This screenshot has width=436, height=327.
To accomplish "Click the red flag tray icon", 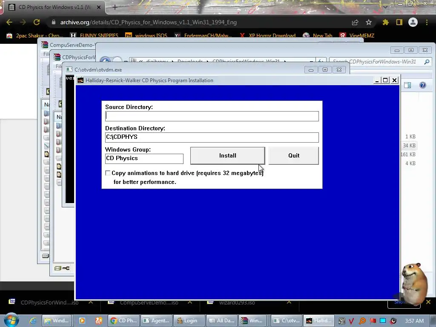I will coord(373,321).
